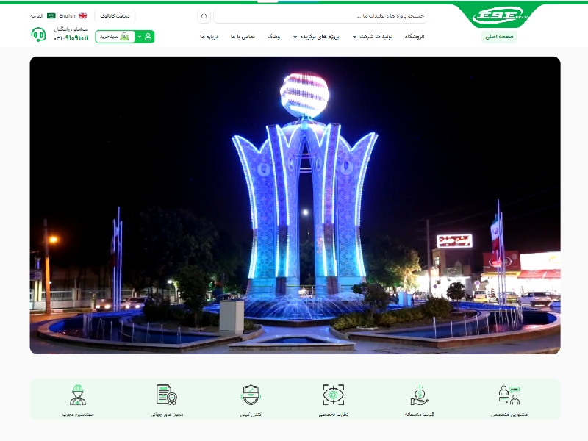Click the مهندسین مجرب label
The height and width of the screenshot is (441, 588).
tap(78, 415)
